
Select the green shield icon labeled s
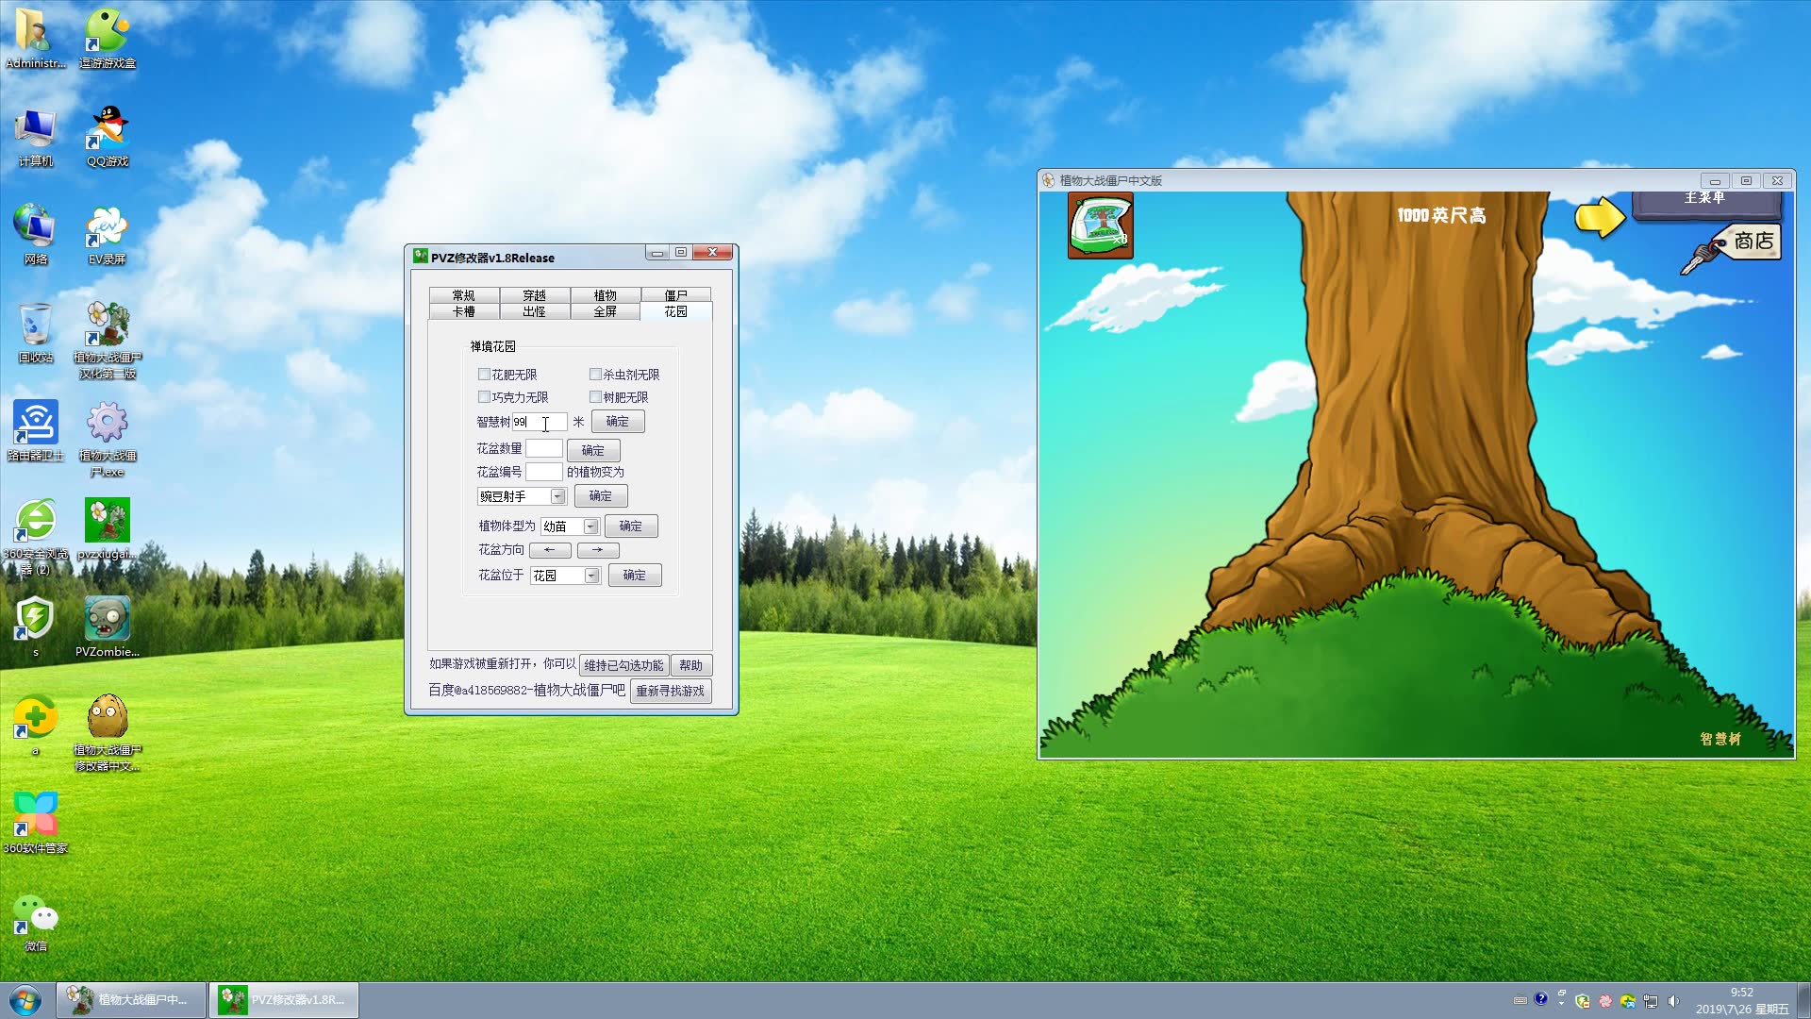click(36, 626)
